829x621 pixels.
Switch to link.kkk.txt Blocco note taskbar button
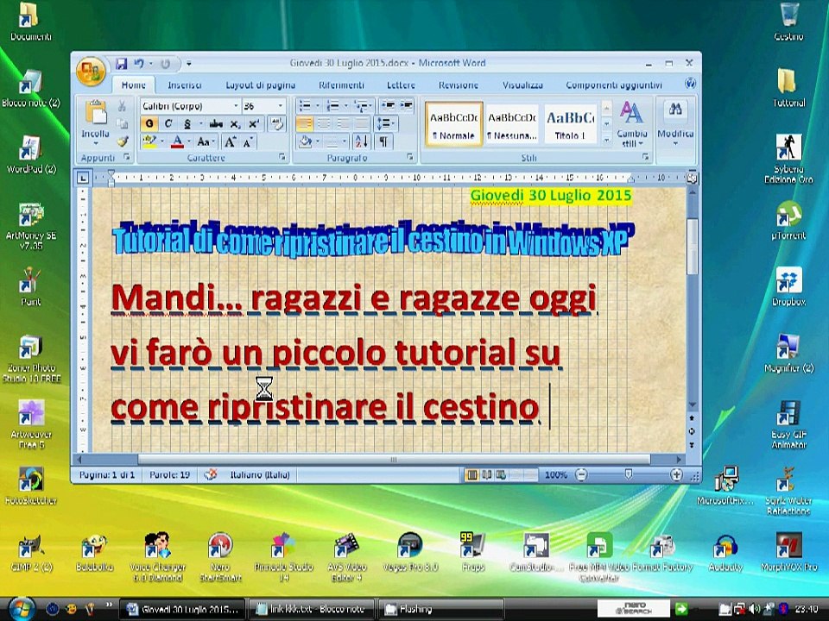click(311, 609)
